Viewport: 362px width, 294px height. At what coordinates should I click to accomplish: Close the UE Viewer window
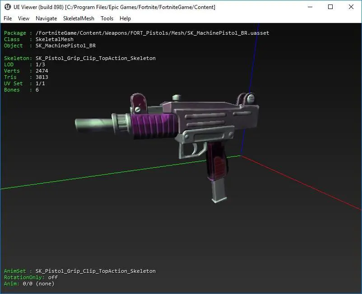pyautogui.click(x=351, y=7)
